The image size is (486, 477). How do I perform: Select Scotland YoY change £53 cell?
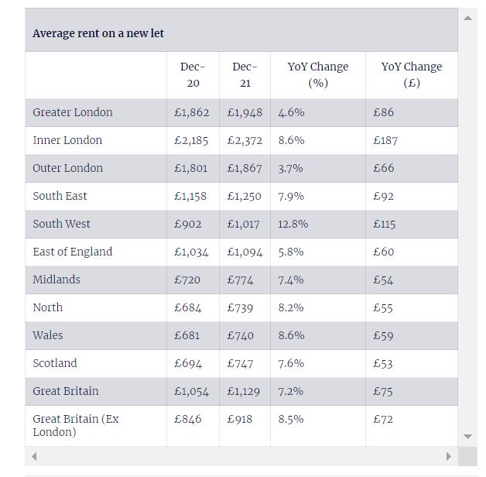tap(412, 363)
